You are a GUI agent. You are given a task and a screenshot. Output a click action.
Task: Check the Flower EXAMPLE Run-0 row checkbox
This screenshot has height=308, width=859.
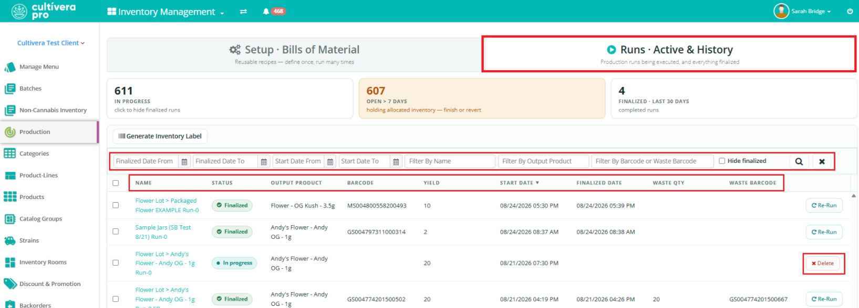tap(116, 205)
